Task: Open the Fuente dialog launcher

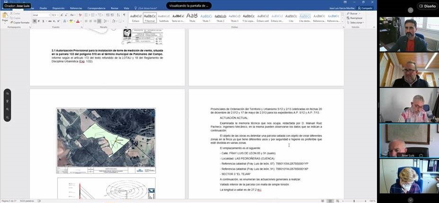Action: pyautogui.click(x=81, y=27)
